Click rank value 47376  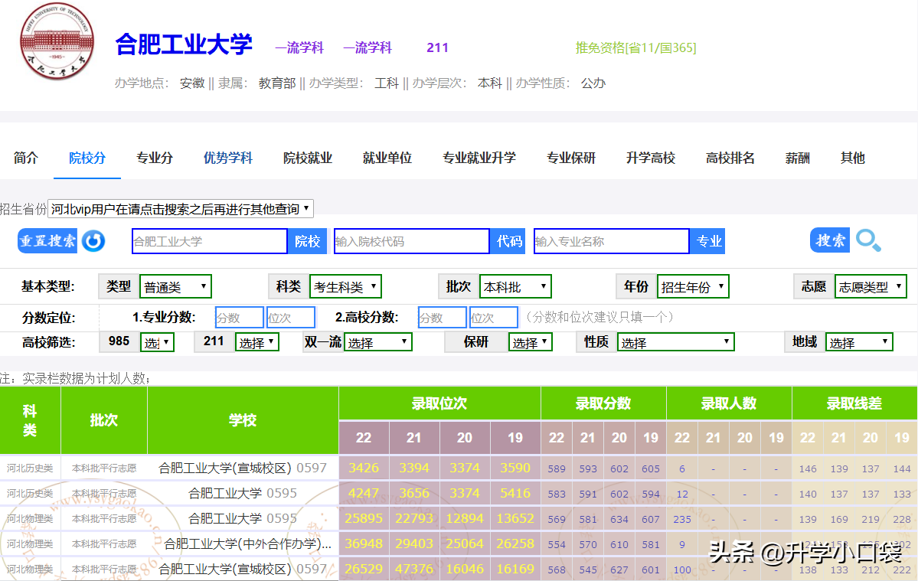(x=414, y=569)
